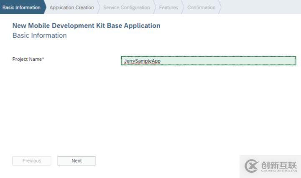
Task: Go to the Application Creation step
Action: (71, 8)
